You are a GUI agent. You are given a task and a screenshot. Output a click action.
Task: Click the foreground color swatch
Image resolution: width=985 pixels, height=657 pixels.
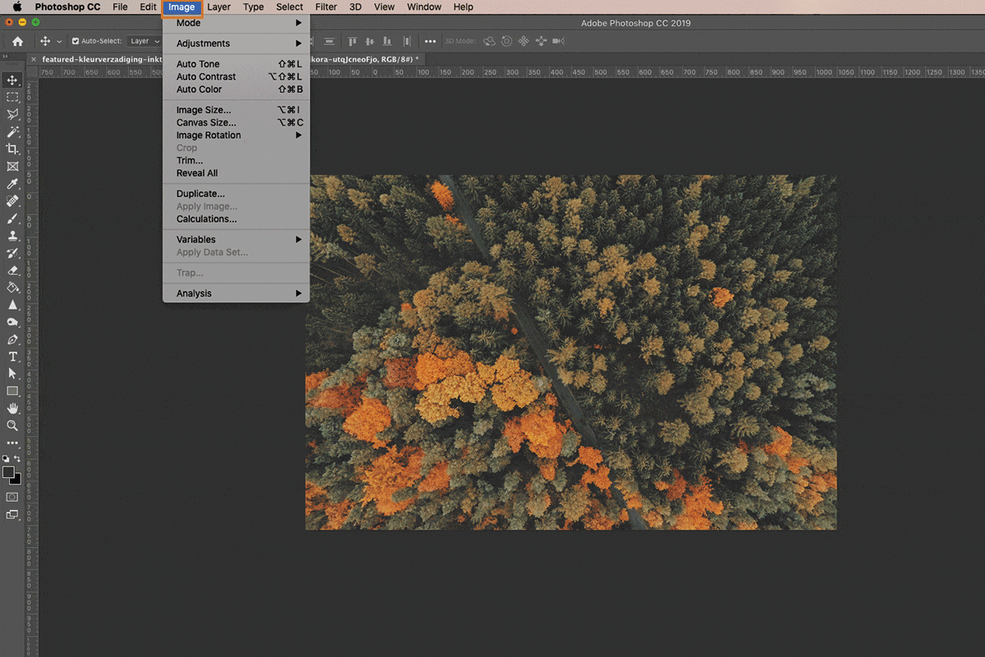(x=8, y=472)
